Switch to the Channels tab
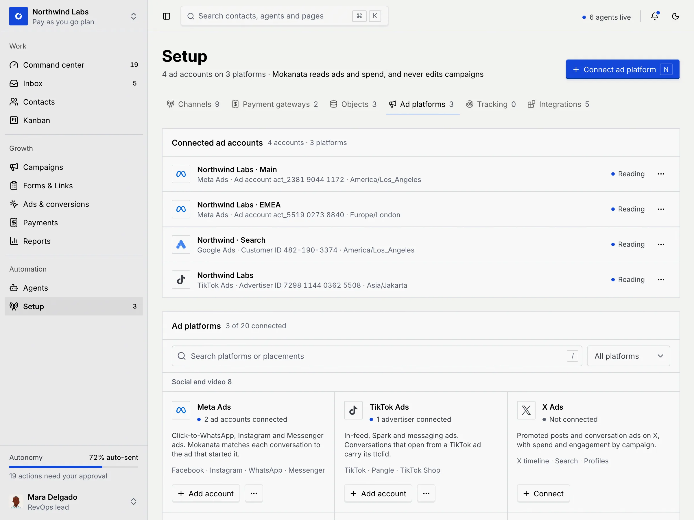 193,104
